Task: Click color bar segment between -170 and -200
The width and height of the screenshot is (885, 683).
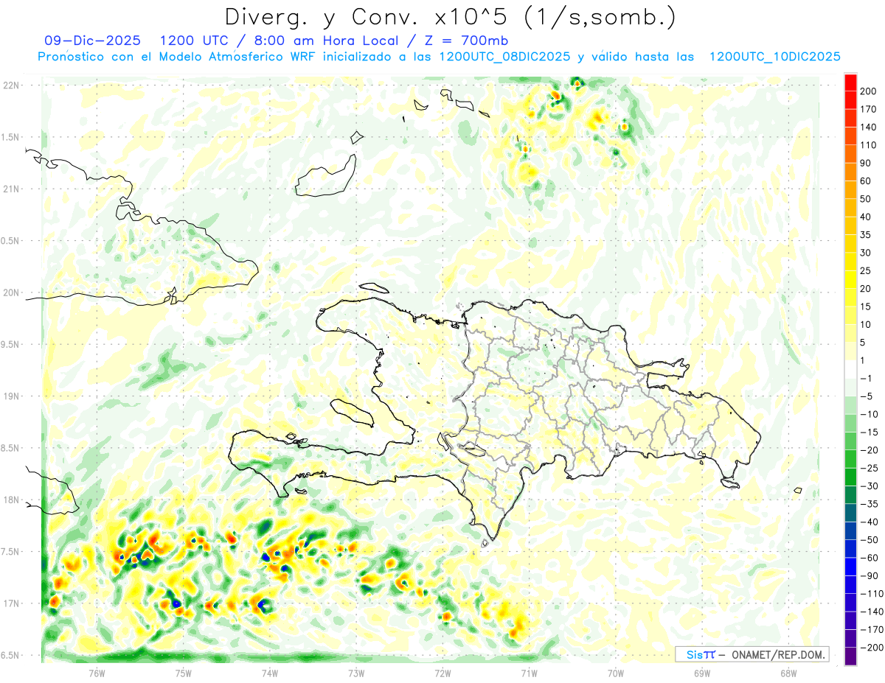Action: coord(850,638)
